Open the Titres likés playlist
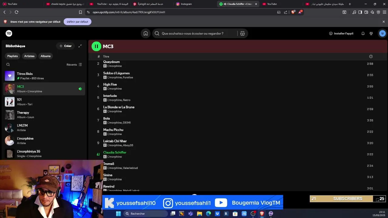Viewport: 388px width, 218px height. click(x=44, y=76)
